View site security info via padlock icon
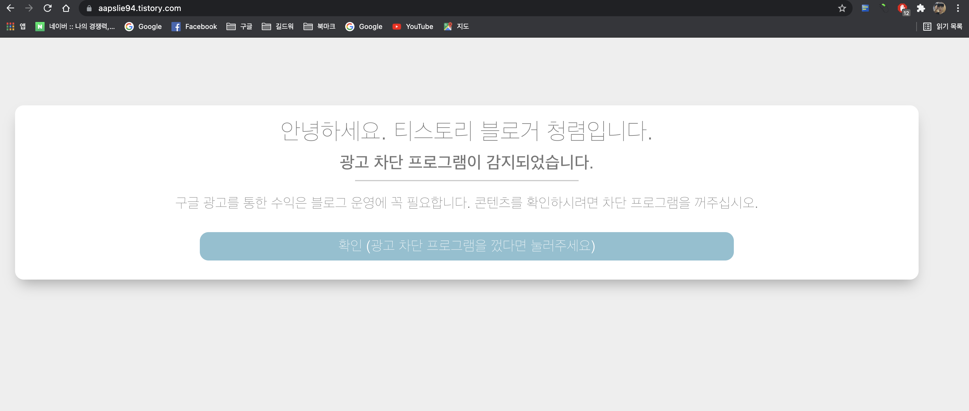The width and height of the screenshot is (969, 411). 89,8
